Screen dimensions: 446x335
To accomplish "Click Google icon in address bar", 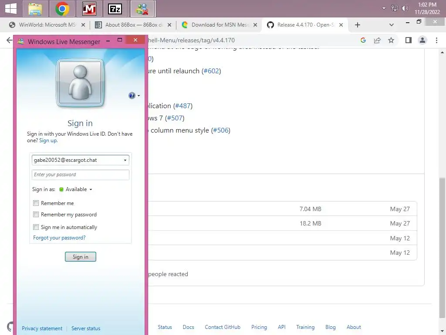I will [363, 40].
